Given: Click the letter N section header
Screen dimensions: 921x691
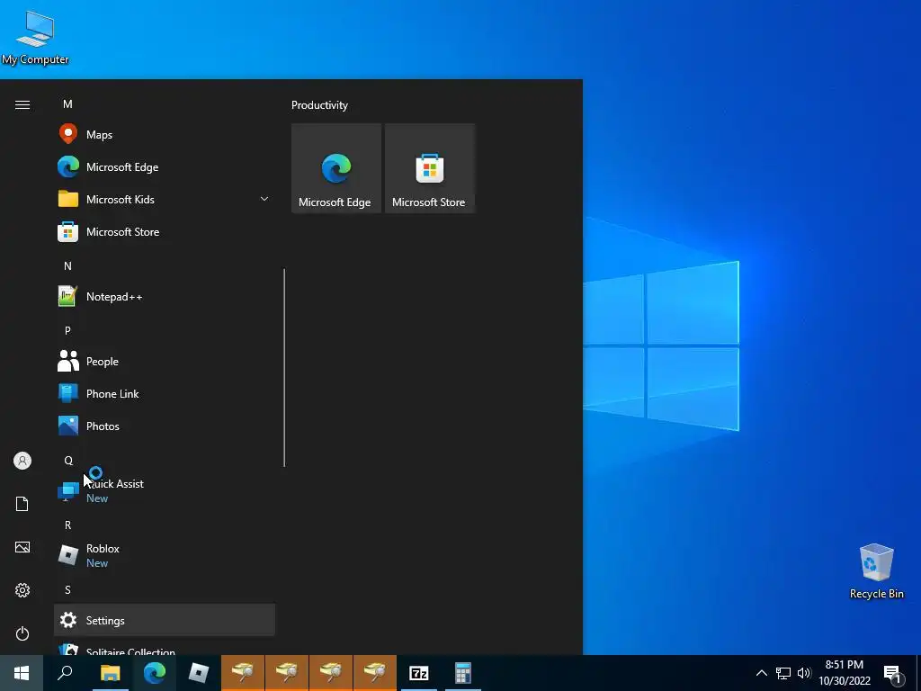Looking at the screenshot, I should (67, 266).
